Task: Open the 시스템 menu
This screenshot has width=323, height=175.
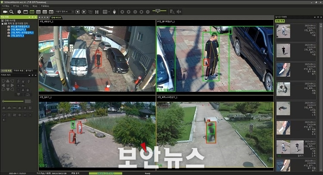Action: [5, 6]
